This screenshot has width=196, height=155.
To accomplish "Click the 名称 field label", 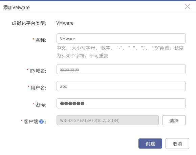I will click(x=41, y=40).
